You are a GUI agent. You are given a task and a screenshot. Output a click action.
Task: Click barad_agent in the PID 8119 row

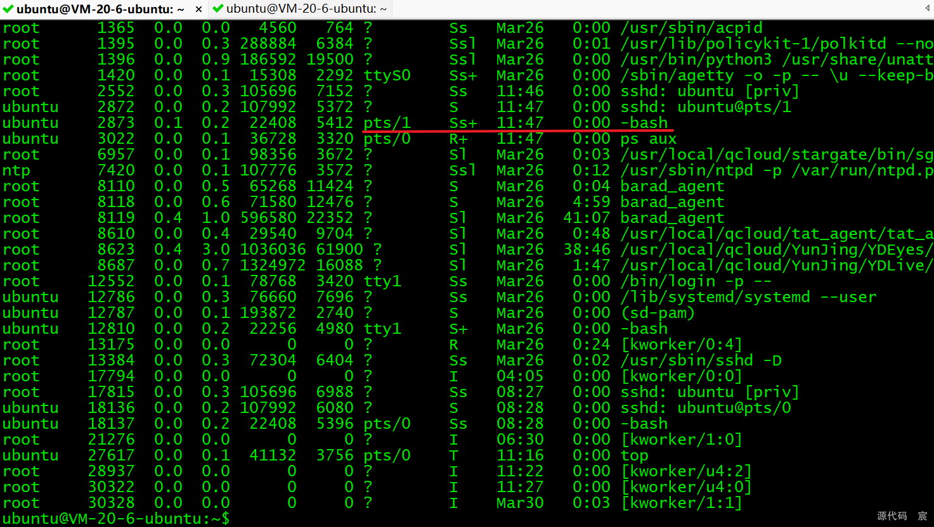click(672, 218)
